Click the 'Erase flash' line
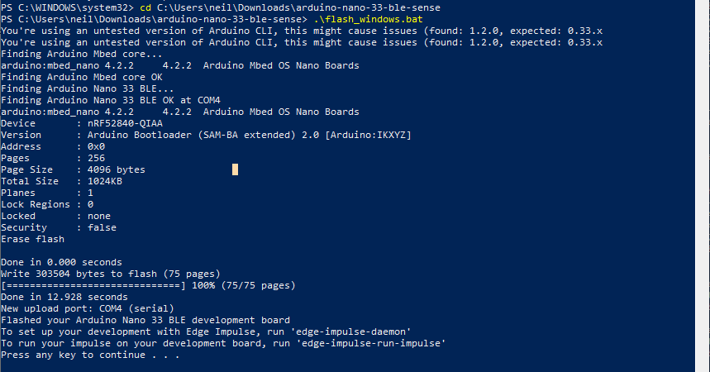Image resolution: width=710 pixels, height=372 pixels. tap(32, 239)
